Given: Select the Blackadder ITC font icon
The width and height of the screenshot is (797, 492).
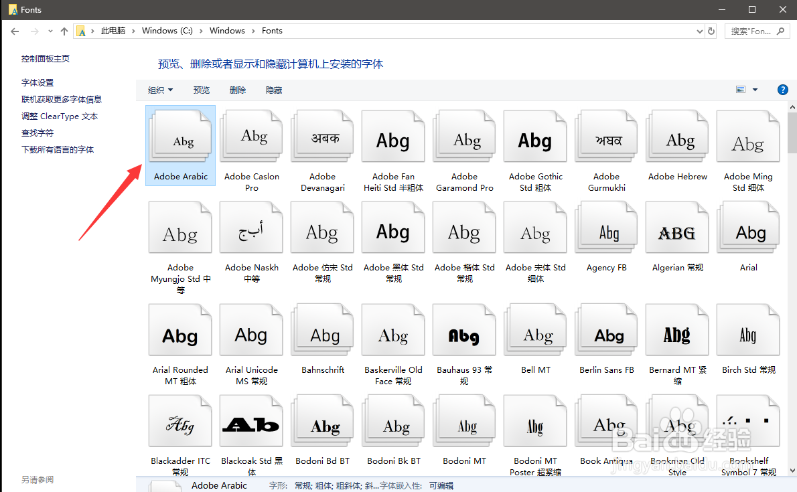Looking at the screenshot, I should (180, 421).
